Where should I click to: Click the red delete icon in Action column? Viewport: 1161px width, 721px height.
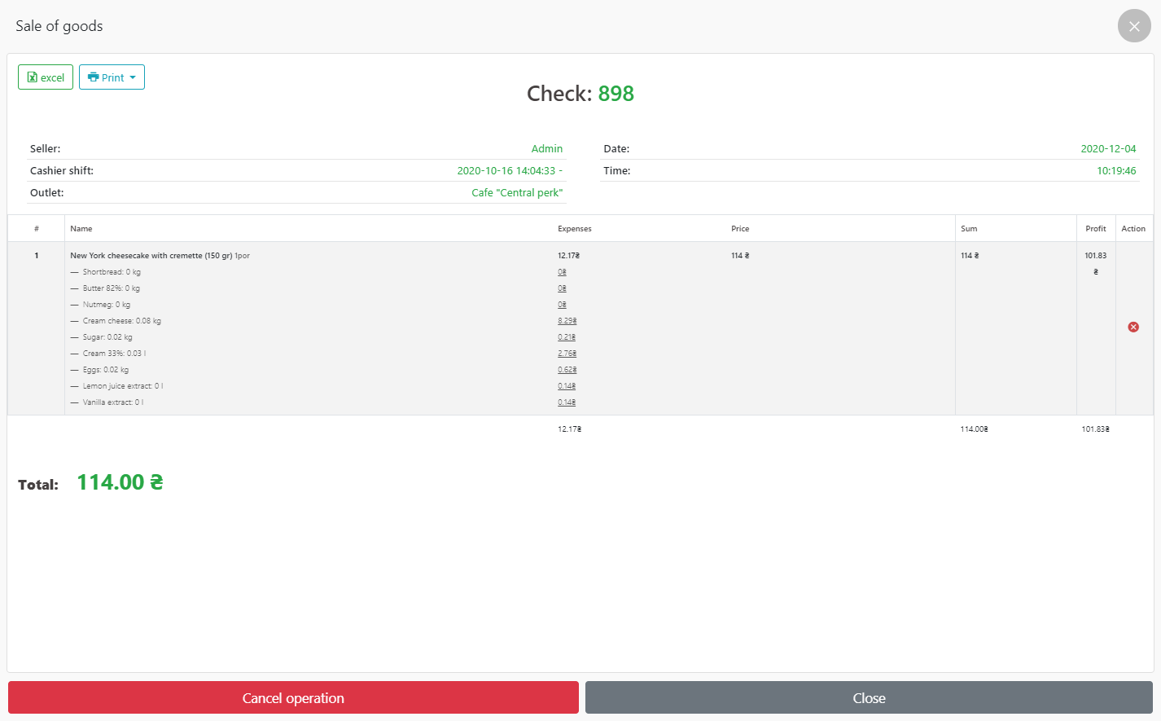[x=1133, y=327]
